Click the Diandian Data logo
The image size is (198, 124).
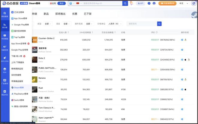[10, 3]
